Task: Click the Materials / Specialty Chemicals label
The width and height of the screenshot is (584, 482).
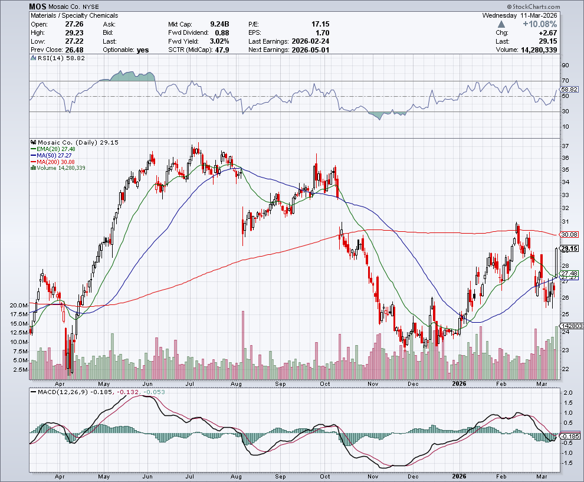Action: (x=74, y=16)
